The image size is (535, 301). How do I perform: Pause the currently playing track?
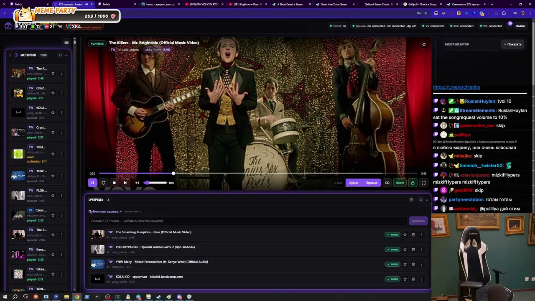pyautogui.click(x=92, y=183)
